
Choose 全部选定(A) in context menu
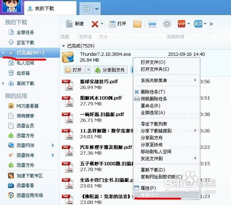click(153, 113)
